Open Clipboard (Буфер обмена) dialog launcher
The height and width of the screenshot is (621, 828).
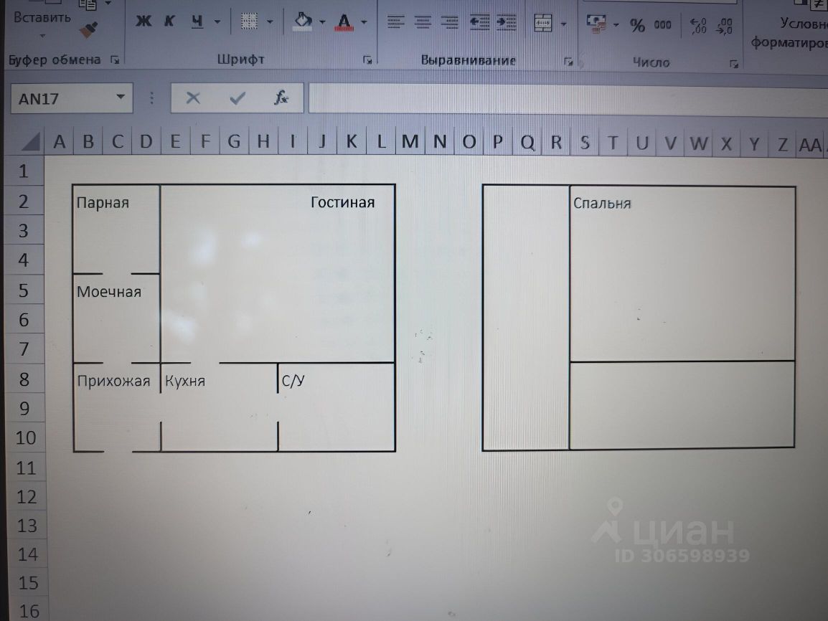115,60
